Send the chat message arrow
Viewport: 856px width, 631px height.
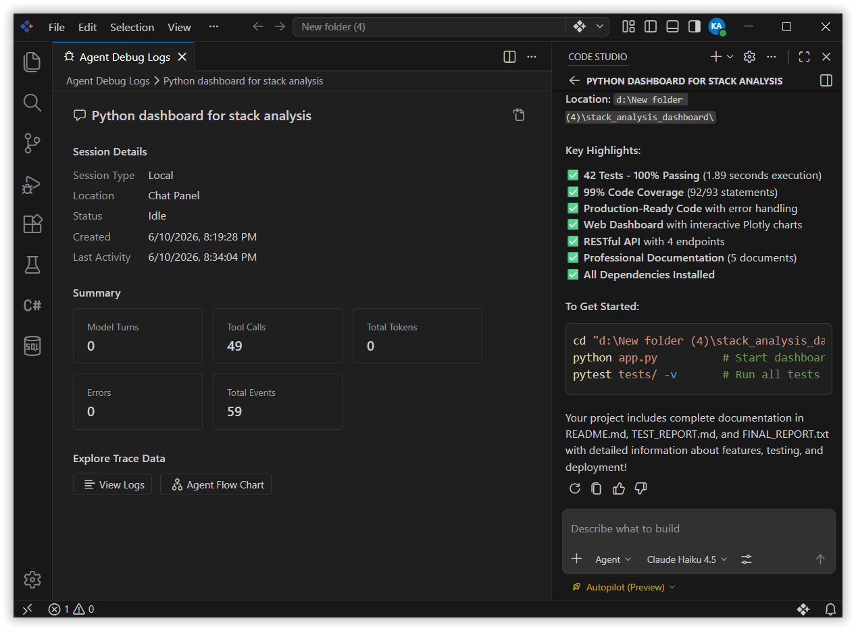click(x=820, y=559)
